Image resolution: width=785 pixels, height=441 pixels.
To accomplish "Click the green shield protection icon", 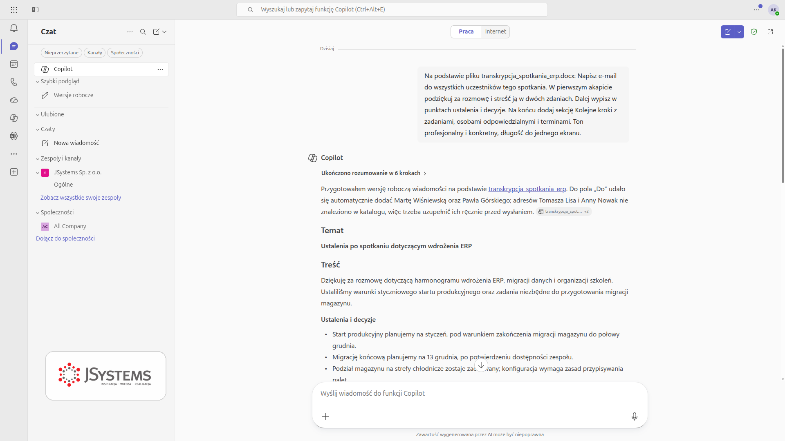I will [754, 32].
